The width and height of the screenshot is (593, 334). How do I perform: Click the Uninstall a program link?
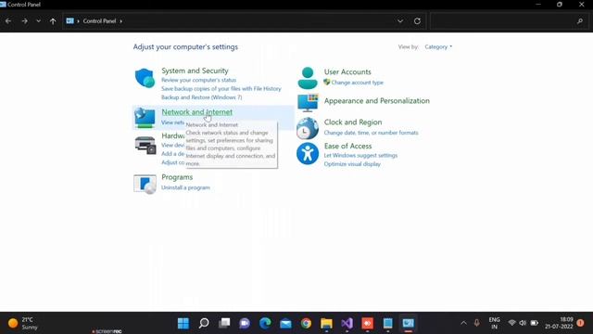pyautogui.click(x=185, y=187)
